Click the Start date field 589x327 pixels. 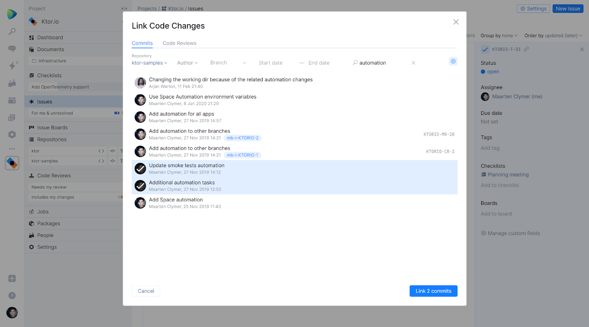tap(271, 63)
